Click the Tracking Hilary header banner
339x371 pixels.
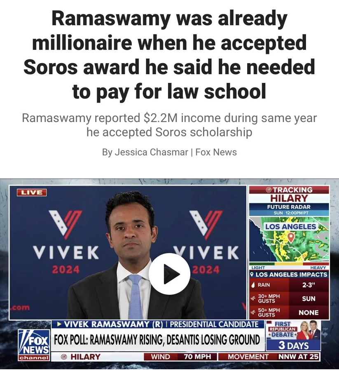(289, 194)
